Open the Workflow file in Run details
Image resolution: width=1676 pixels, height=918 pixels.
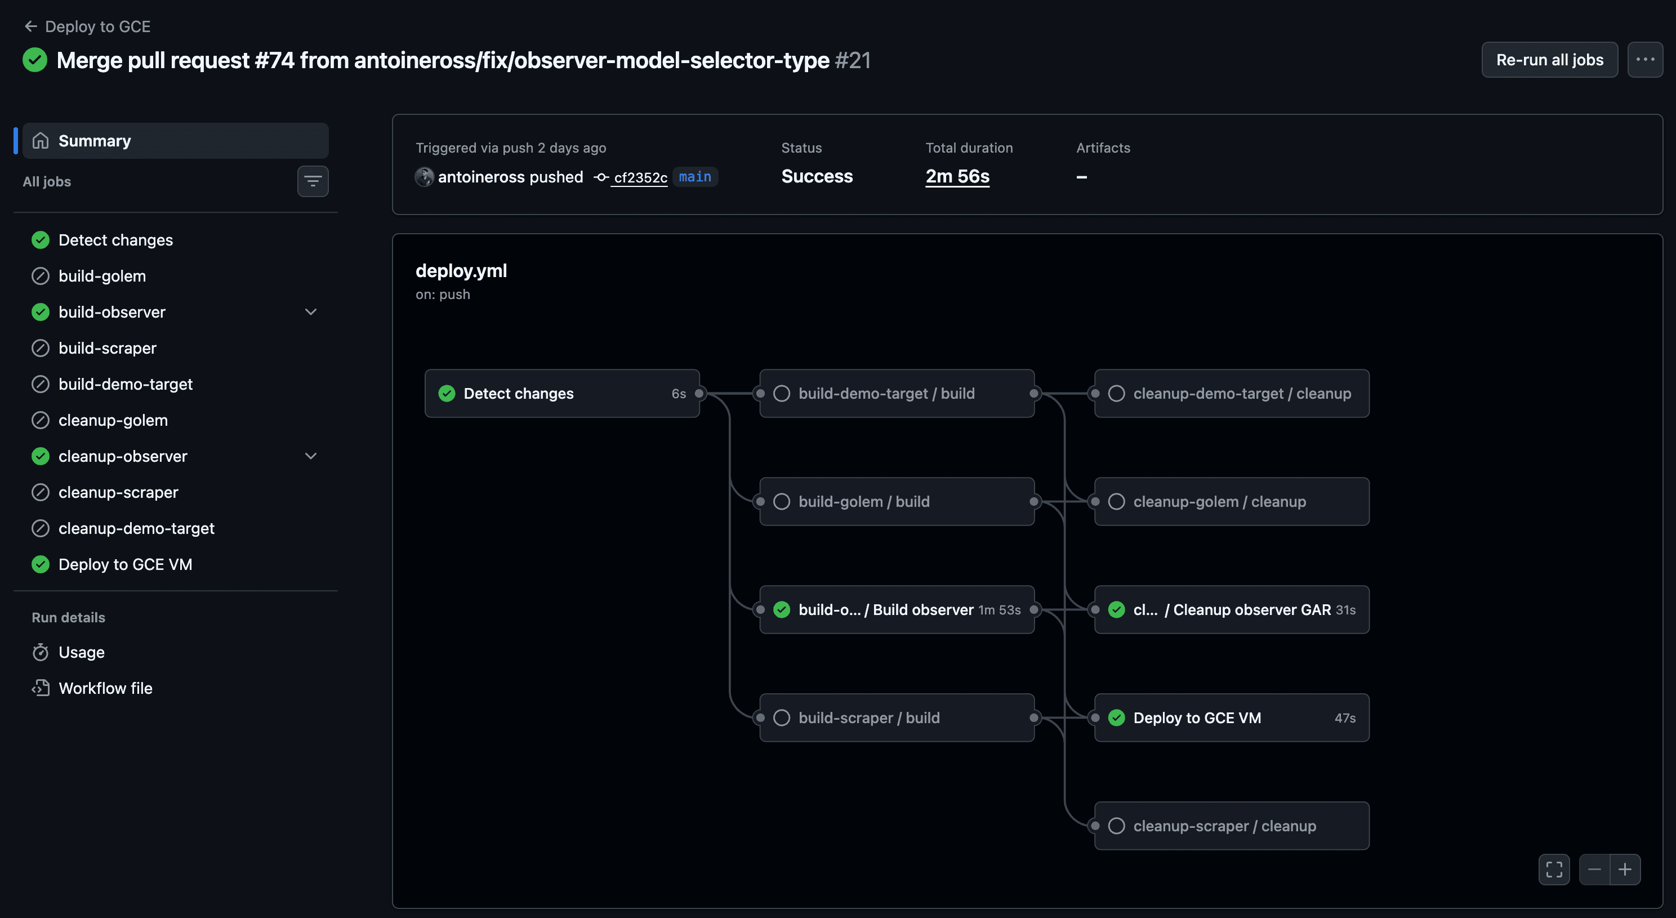[x=105, y=688]
